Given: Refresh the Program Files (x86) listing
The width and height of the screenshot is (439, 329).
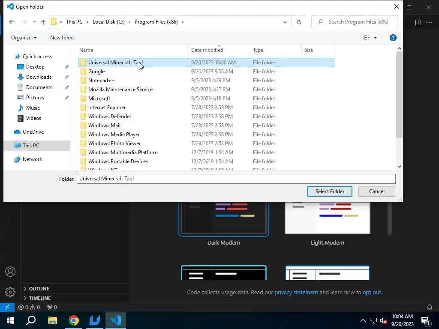Looking at the screenshot, I should pyautogui.click(x=299, y=22).
